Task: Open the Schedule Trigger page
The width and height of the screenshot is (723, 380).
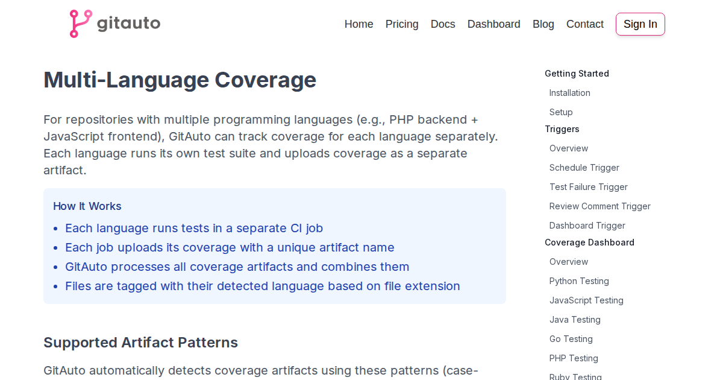Action: pyautogui.click(x=584, y=168)
